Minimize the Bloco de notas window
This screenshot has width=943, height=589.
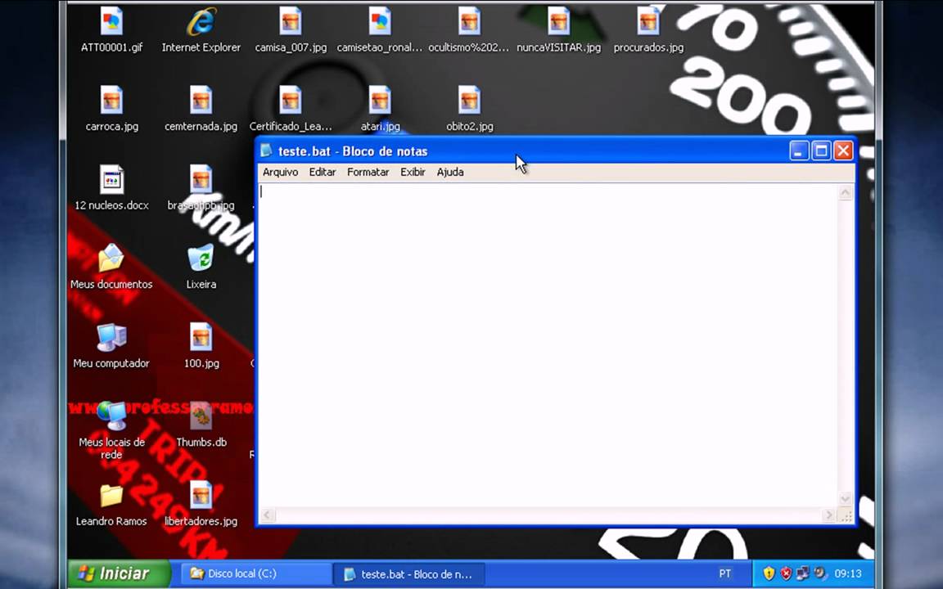799,151
